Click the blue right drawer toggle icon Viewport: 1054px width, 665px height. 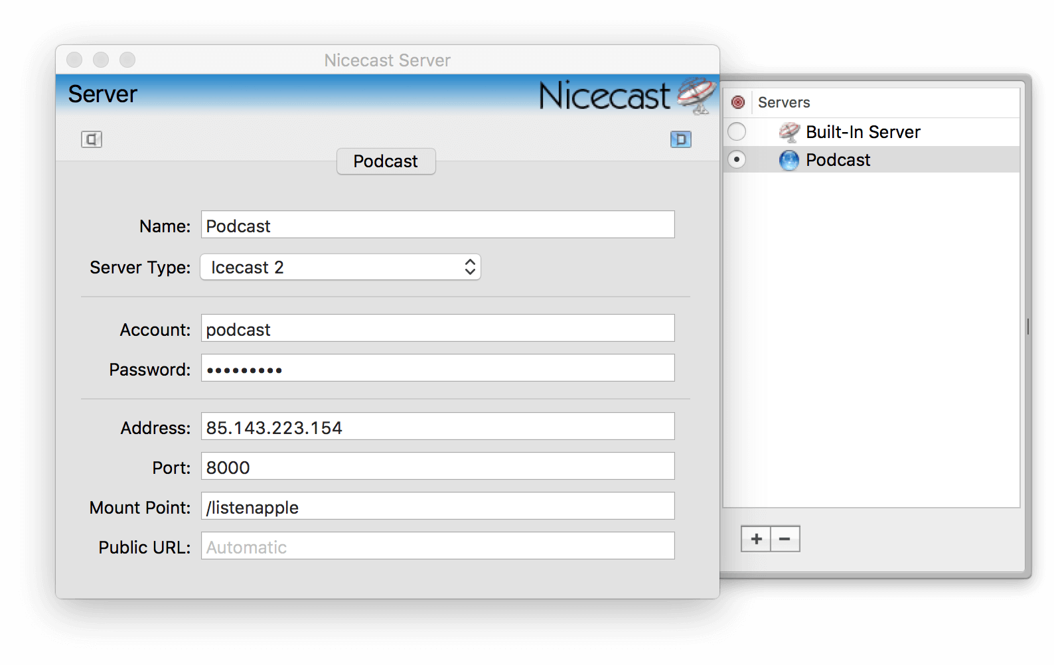point(681,139)
